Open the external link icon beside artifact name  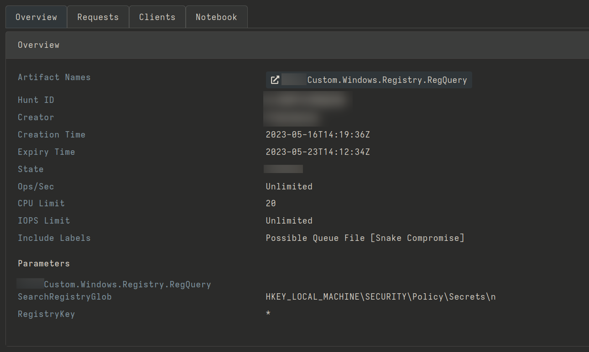click(275, 80)
